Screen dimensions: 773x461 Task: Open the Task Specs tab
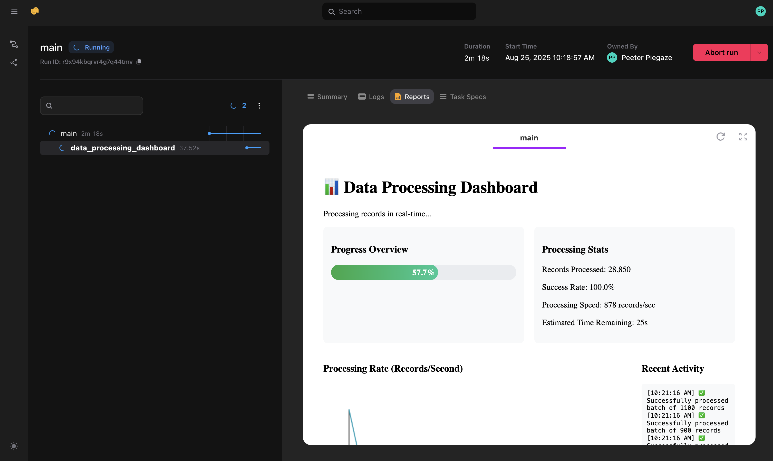click(463, 97)
